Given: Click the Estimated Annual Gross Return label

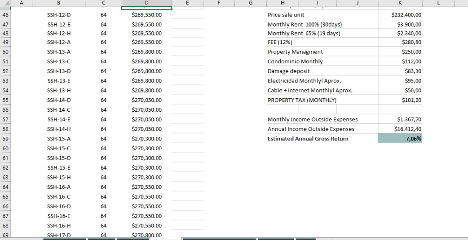Looking at the screenshot, I should (x=308, y=139).
